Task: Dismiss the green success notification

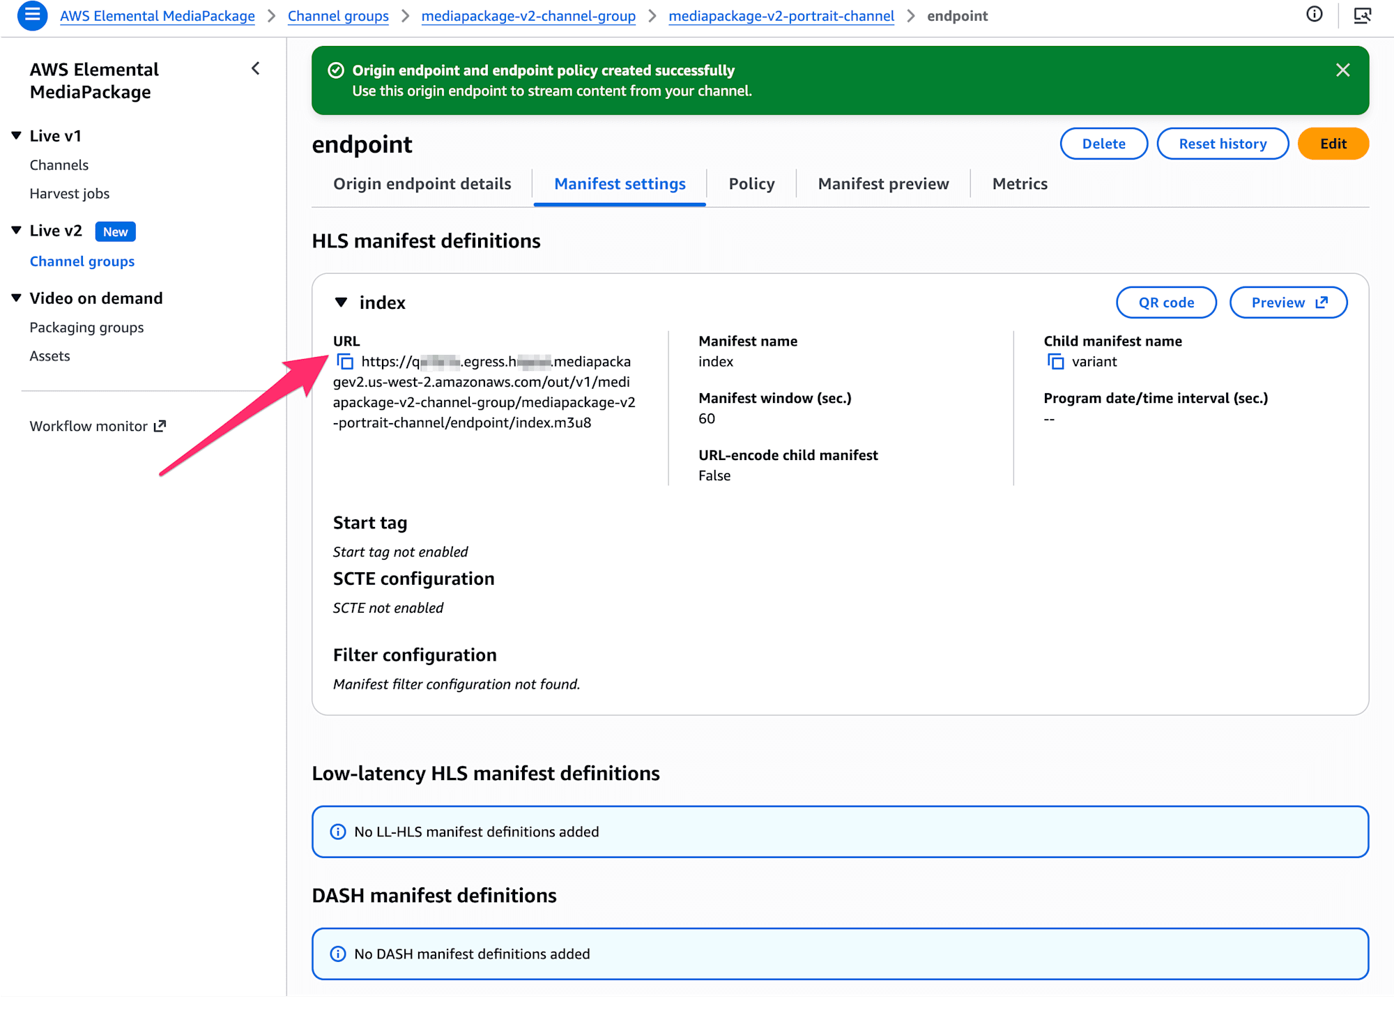Action: (x=1342, y=70)
